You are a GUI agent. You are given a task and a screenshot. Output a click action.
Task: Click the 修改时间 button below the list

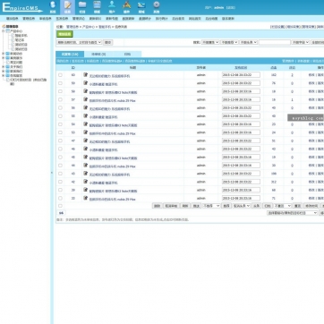coord(311,206)
